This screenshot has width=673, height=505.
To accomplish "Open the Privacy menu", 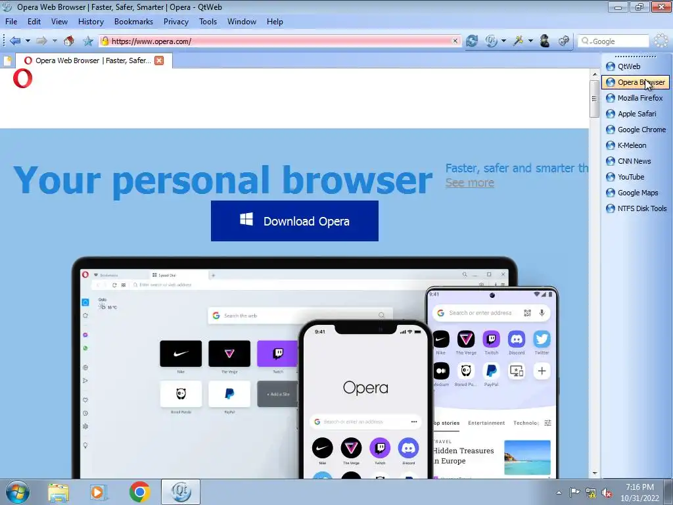I will coord(175,22).
